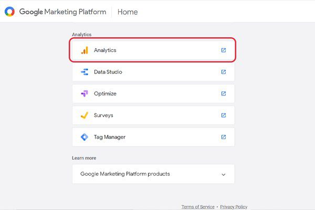Click the Home page title
315x210 pixels.
pyautogui.click(x=128, y=12)
